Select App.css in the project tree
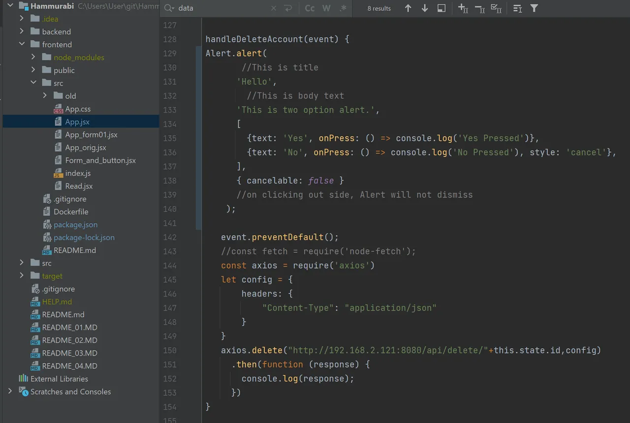630x423 pixels. pyautogui.click(x=78, y=109)
